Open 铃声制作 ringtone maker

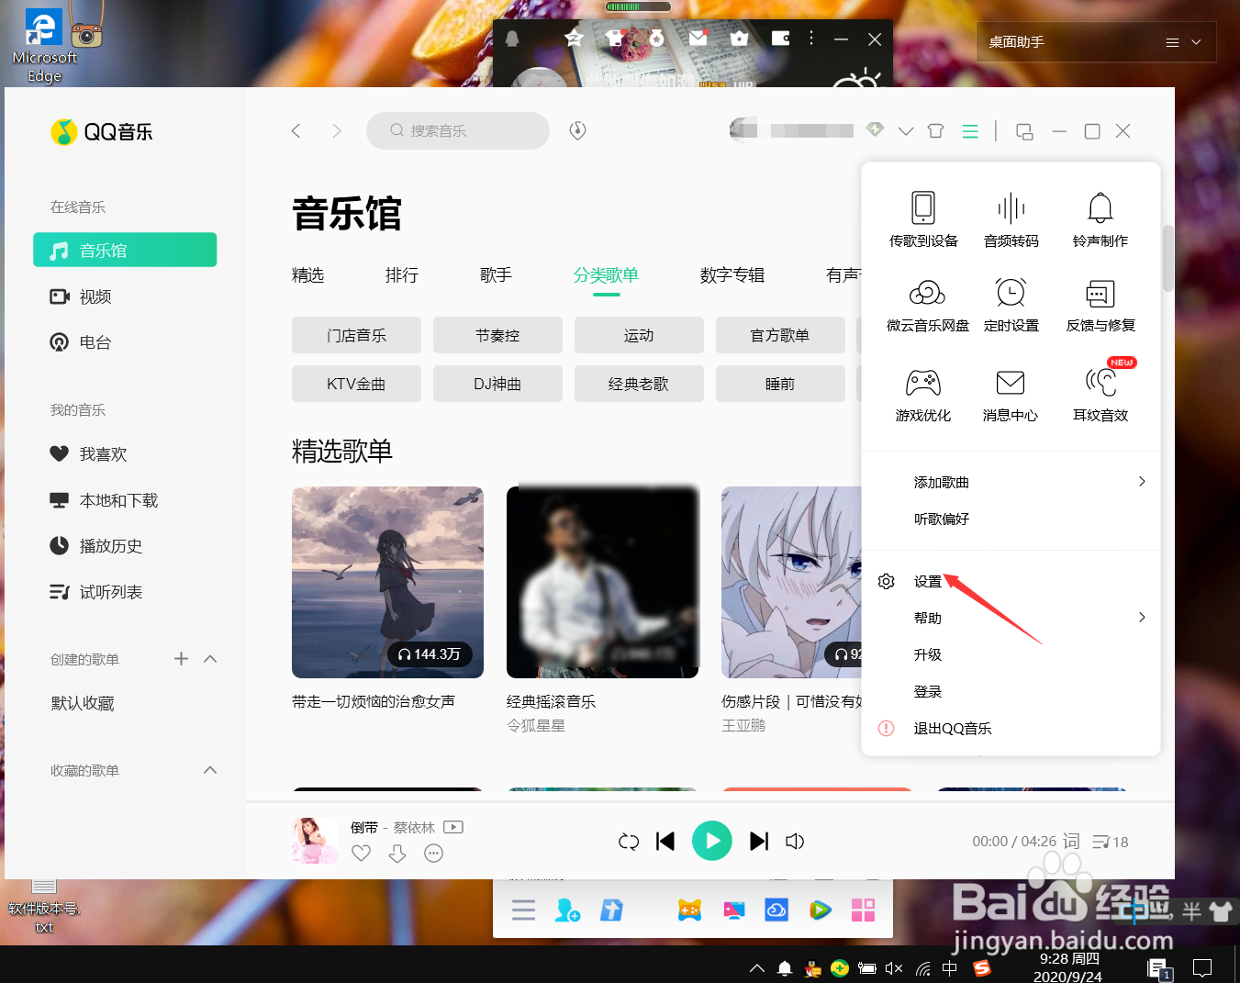coord(1100,219)
